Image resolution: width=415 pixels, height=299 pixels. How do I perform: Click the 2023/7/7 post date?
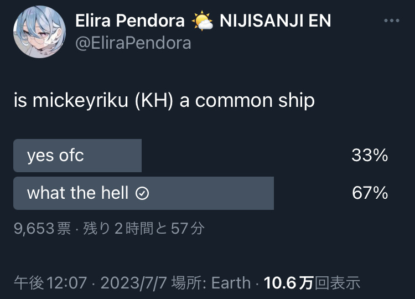pos(133,283)
